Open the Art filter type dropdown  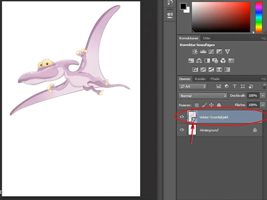(193, 86)
